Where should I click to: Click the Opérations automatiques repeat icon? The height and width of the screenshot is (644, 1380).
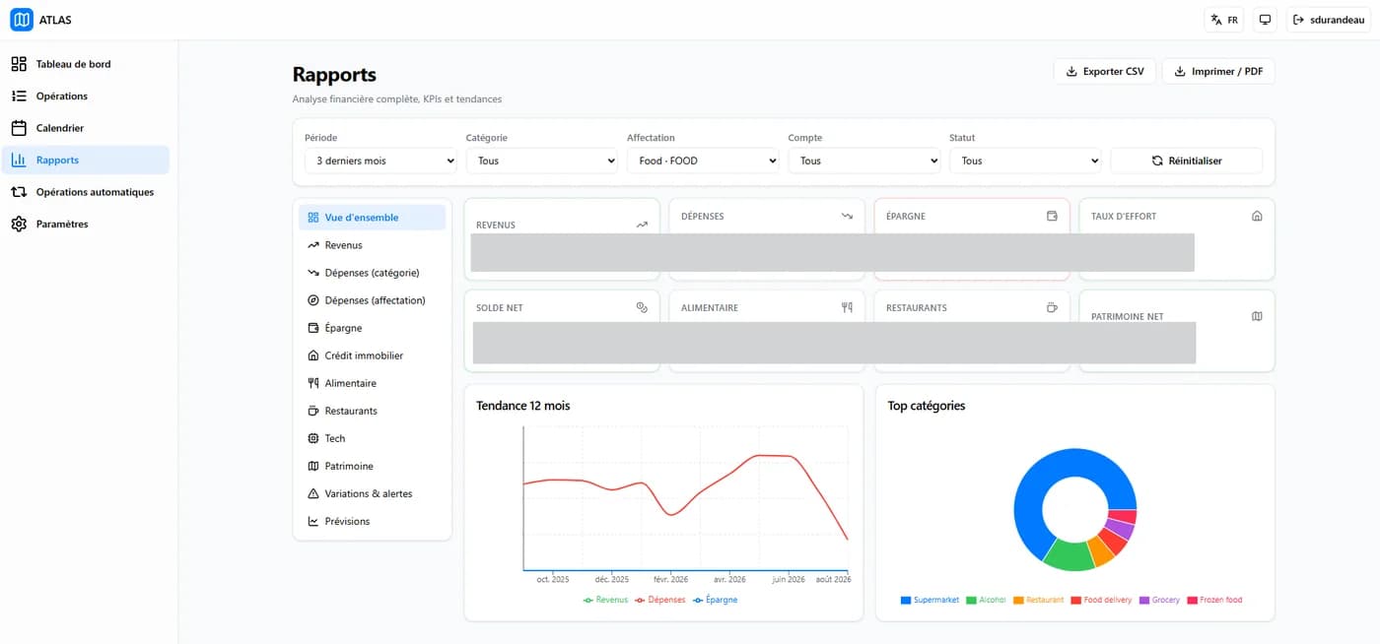pos(19,192)
